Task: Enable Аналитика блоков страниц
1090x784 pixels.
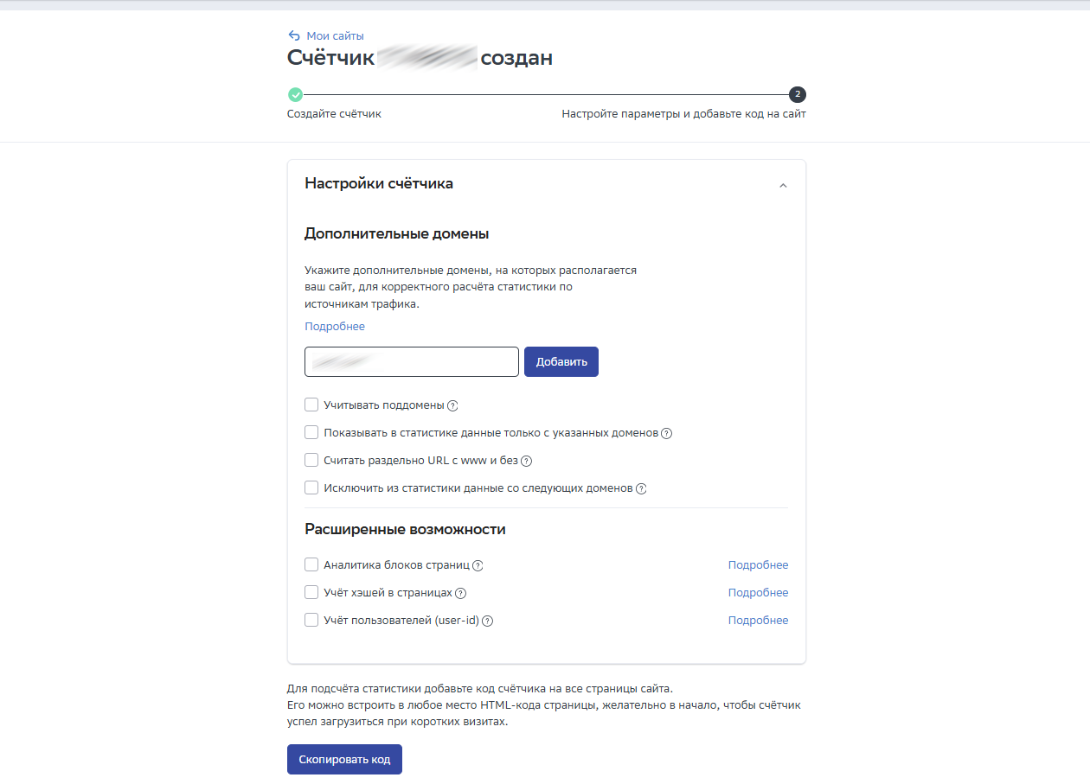Action: (x=311, y=564)
